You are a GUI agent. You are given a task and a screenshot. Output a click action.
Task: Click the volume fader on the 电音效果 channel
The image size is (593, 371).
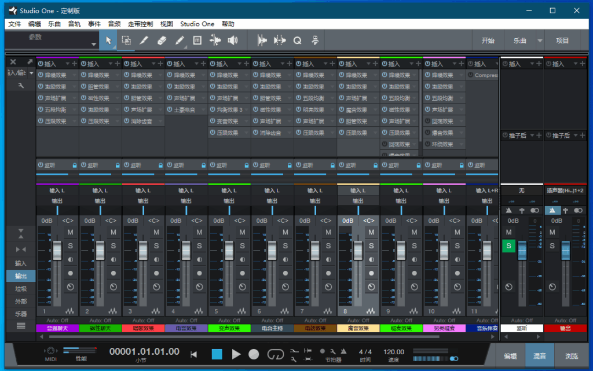(185, 250)
